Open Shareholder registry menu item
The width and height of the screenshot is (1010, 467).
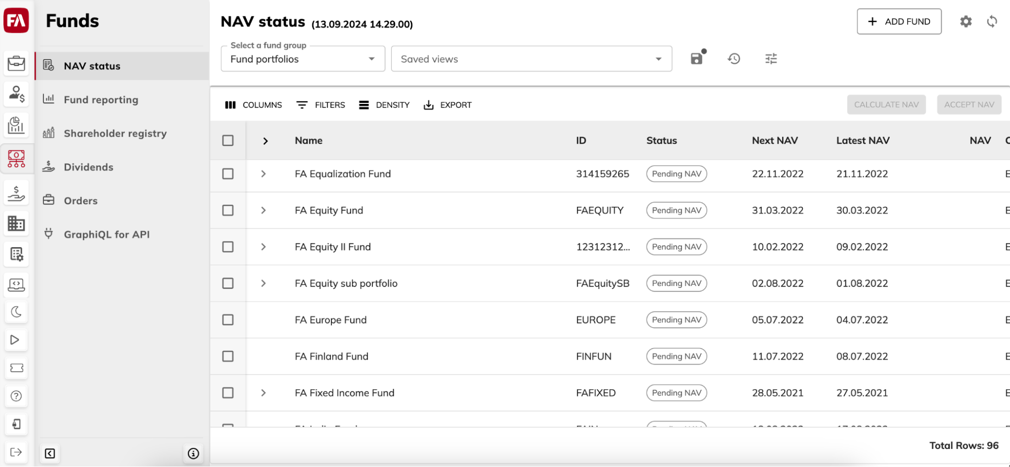point(122,134)
